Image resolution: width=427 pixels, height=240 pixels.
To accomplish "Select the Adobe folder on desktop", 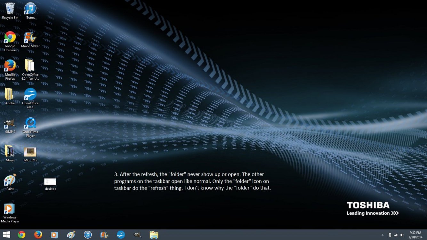I will tap(10, 96).
